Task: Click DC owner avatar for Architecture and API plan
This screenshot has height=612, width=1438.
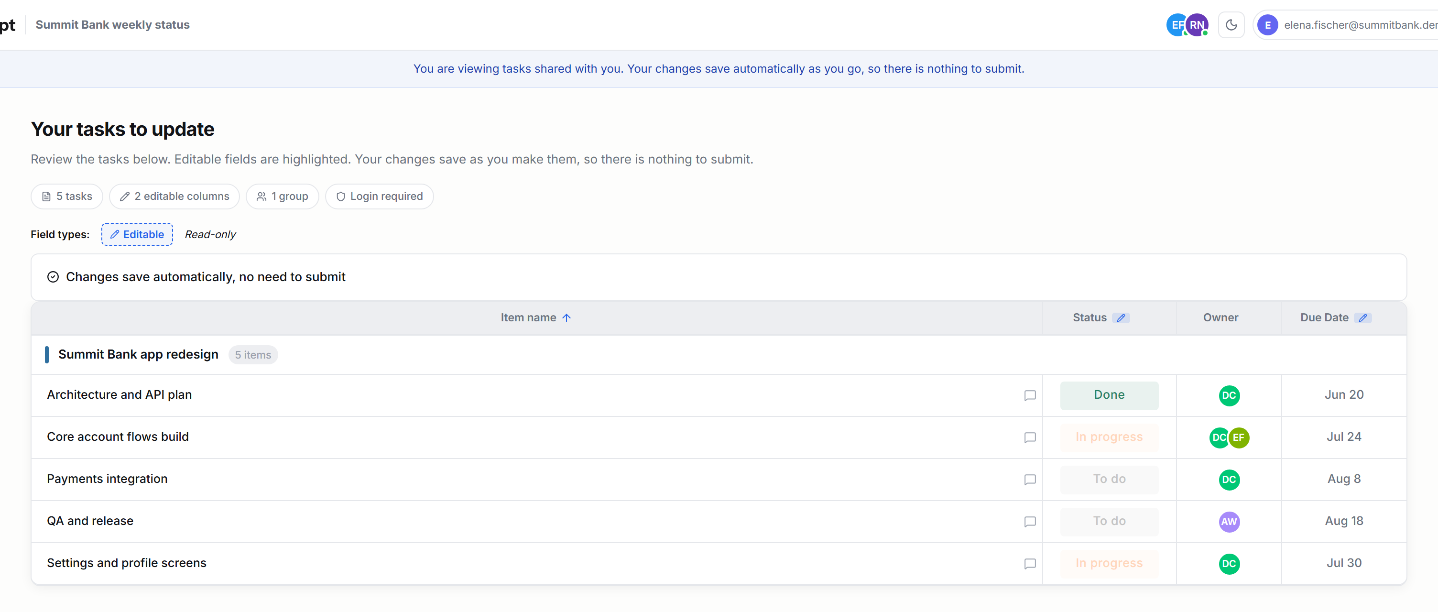Action: pyautogui.click(x=1229, y=395)
